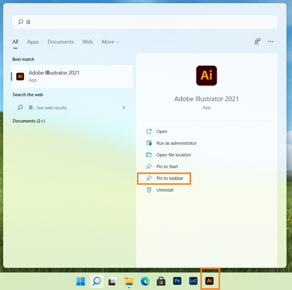
Task: Switch to the Documents tab
Action: [x=61, y=42]
